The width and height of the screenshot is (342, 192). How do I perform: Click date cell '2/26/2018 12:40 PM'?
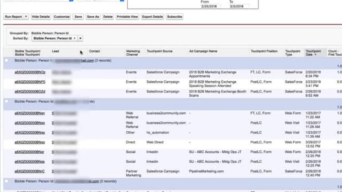pyautogui.click(x=313, y=173)
